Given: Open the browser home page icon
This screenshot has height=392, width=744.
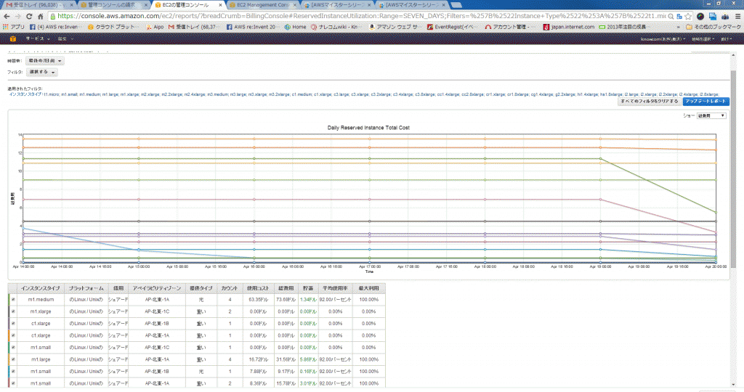Looking at the screenshot, I should click(41, 16).
